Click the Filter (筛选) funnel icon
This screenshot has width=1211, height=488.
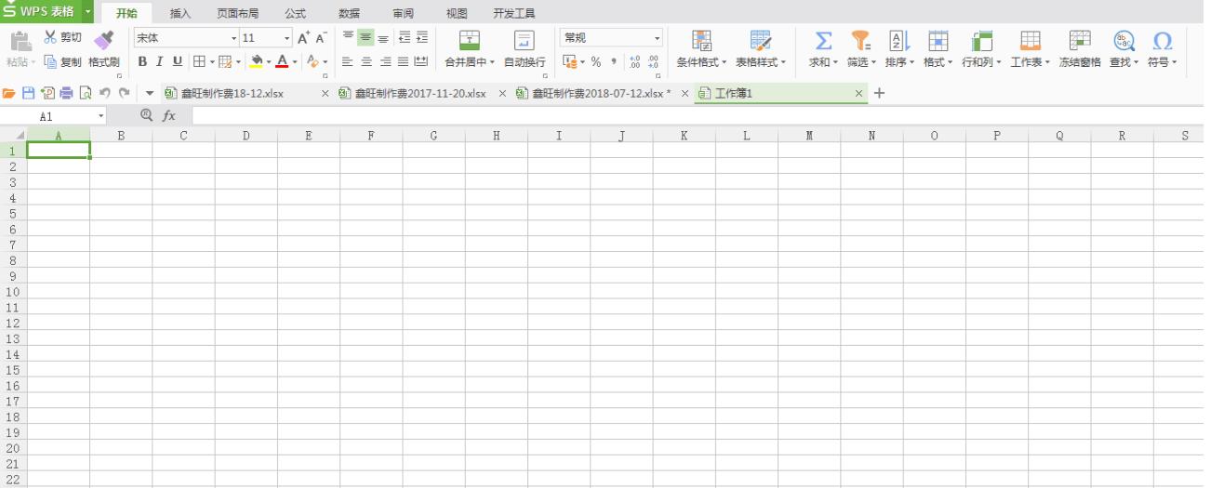point(861,40)
